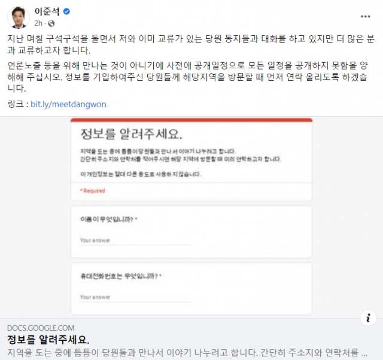The height and width of the screenshot is (360, 383).
Task: Click the post paragraph beginning 지난 며칠
Action: click(191, 44)
